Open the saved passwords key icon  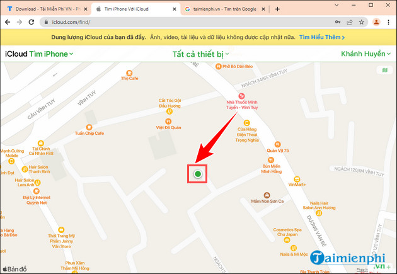tap(338, 22)
